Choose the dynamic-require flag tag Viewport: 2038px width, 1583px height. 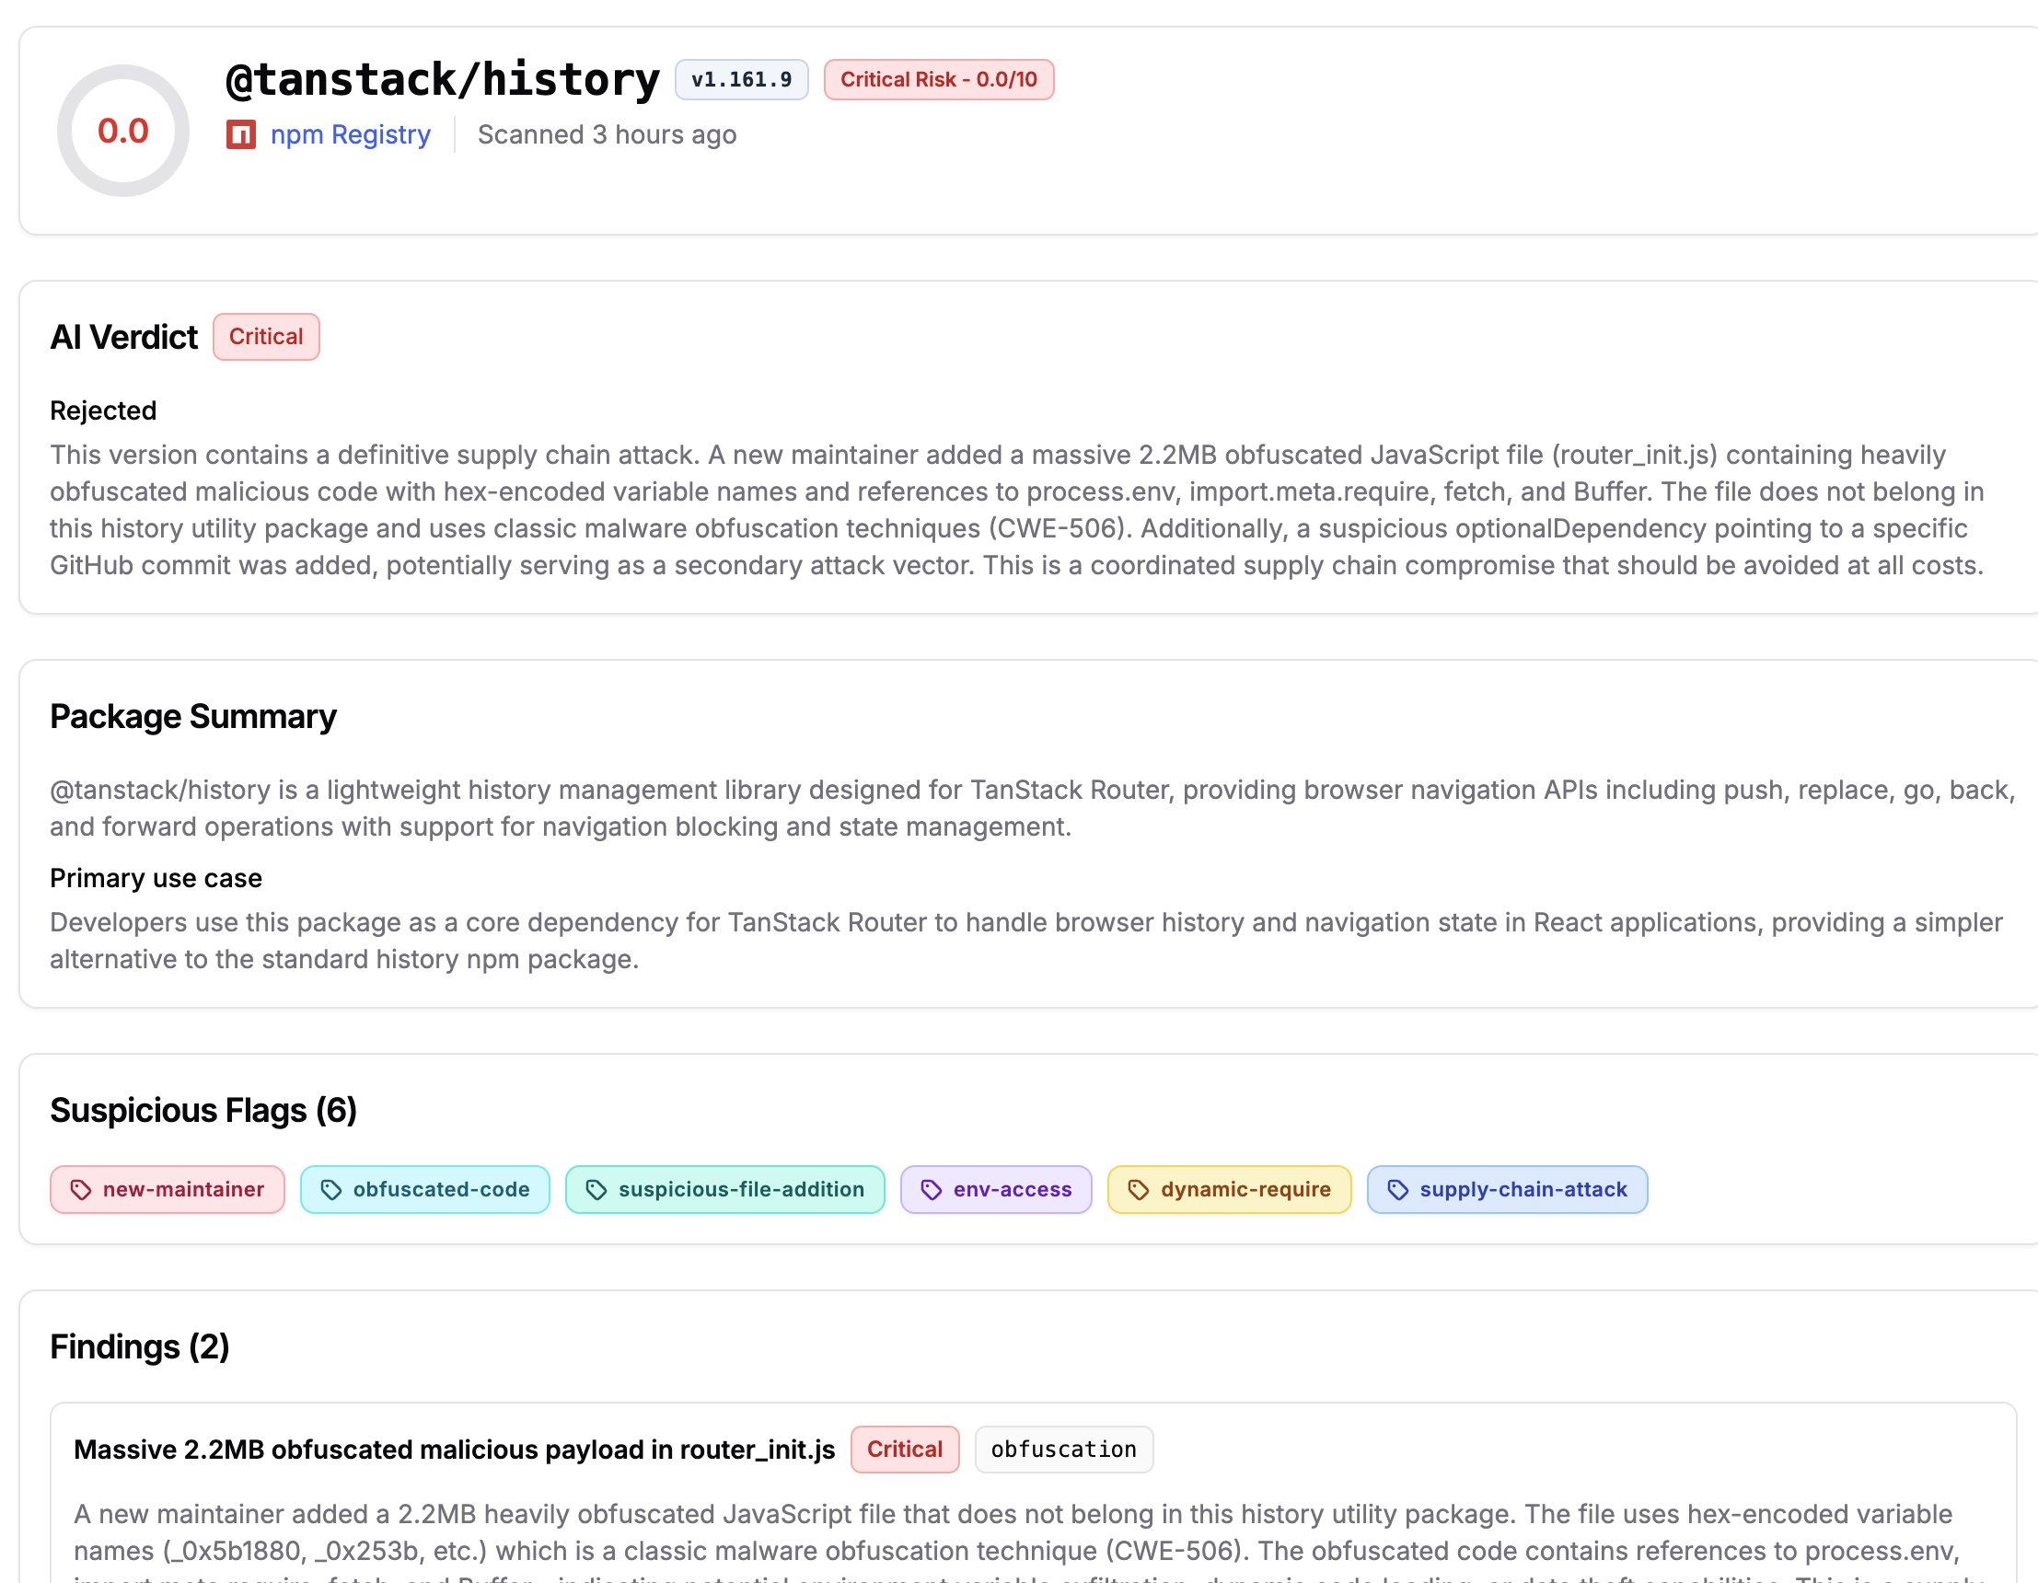pyautogui.click(x=1229, y=1189)
